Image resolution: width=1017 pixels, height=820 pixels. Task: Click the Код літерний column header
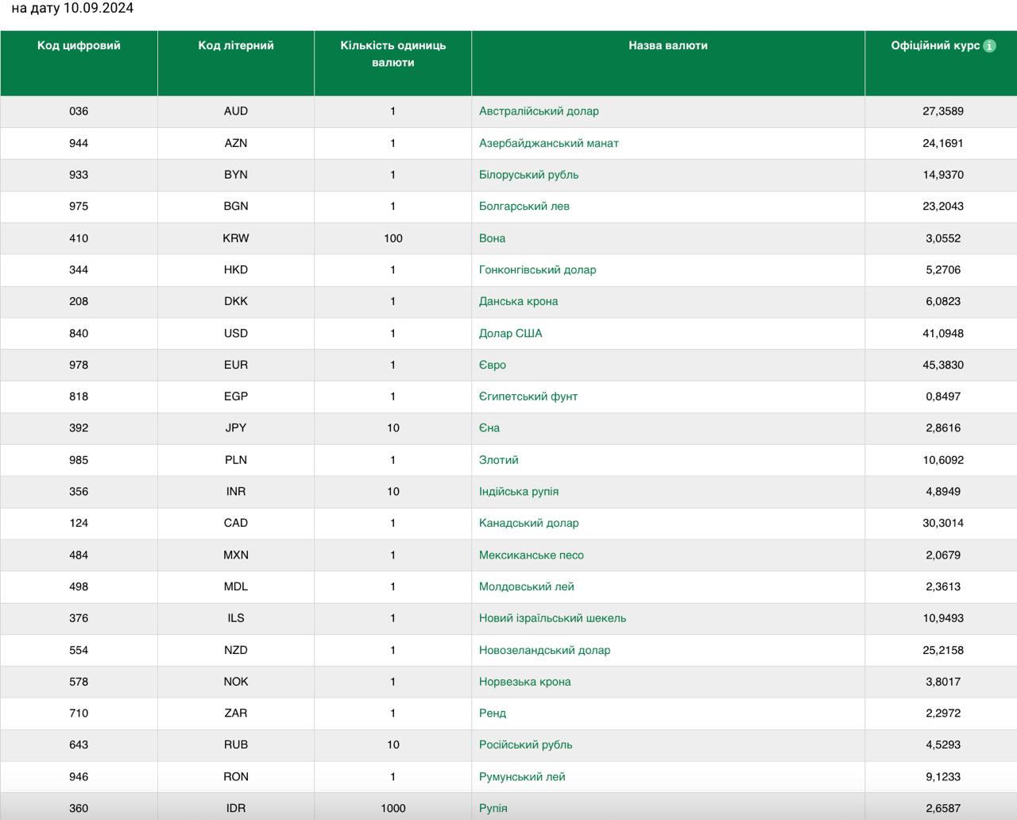click(x=236, y=46)
